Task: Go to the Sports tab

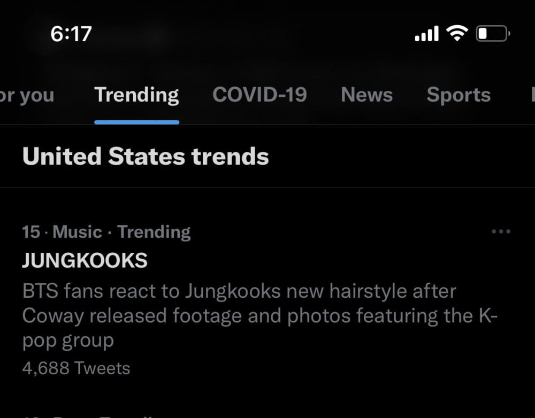Action: click(458, 95)
